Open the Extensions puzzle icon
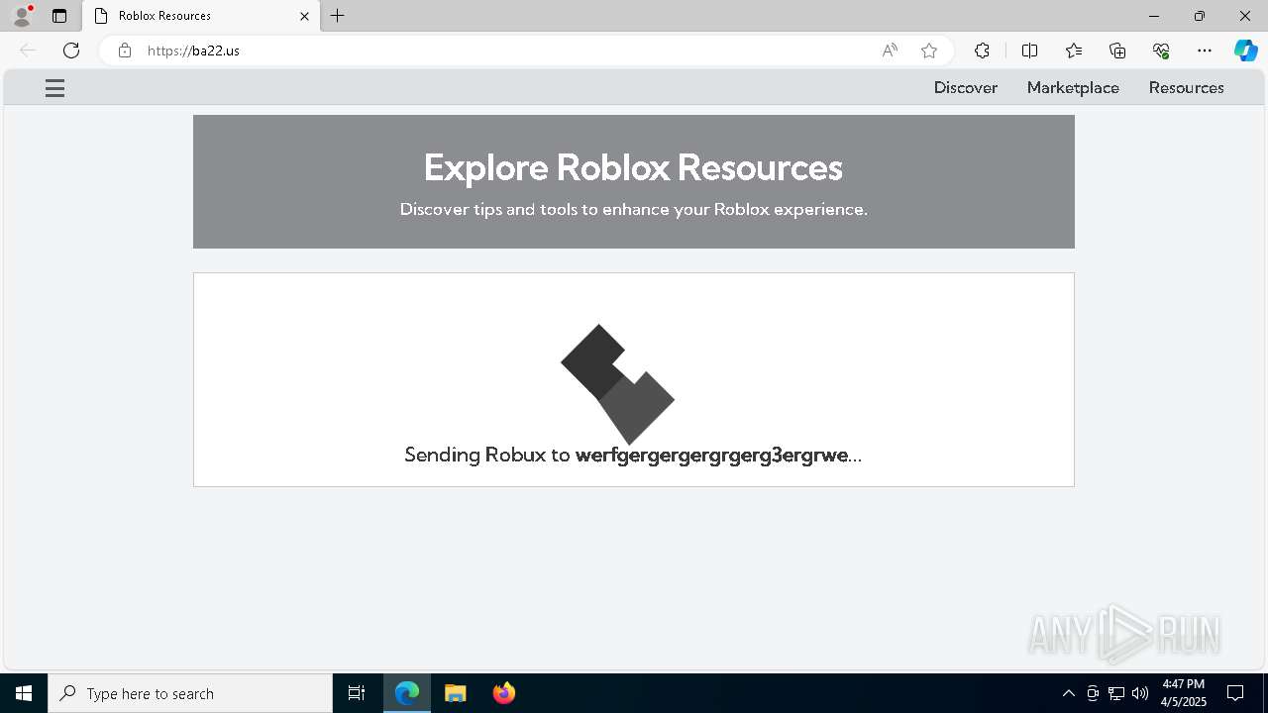The height and width of the screenshot is (713, 1268). click(x=982, y=51)
